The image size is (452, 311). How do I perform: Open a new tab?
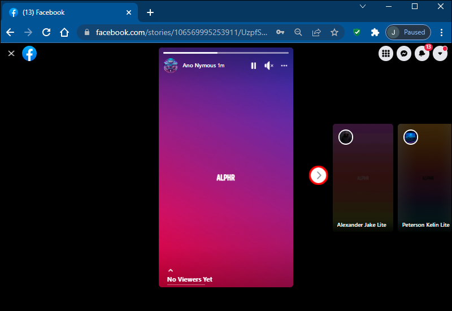tap(150, 12)
